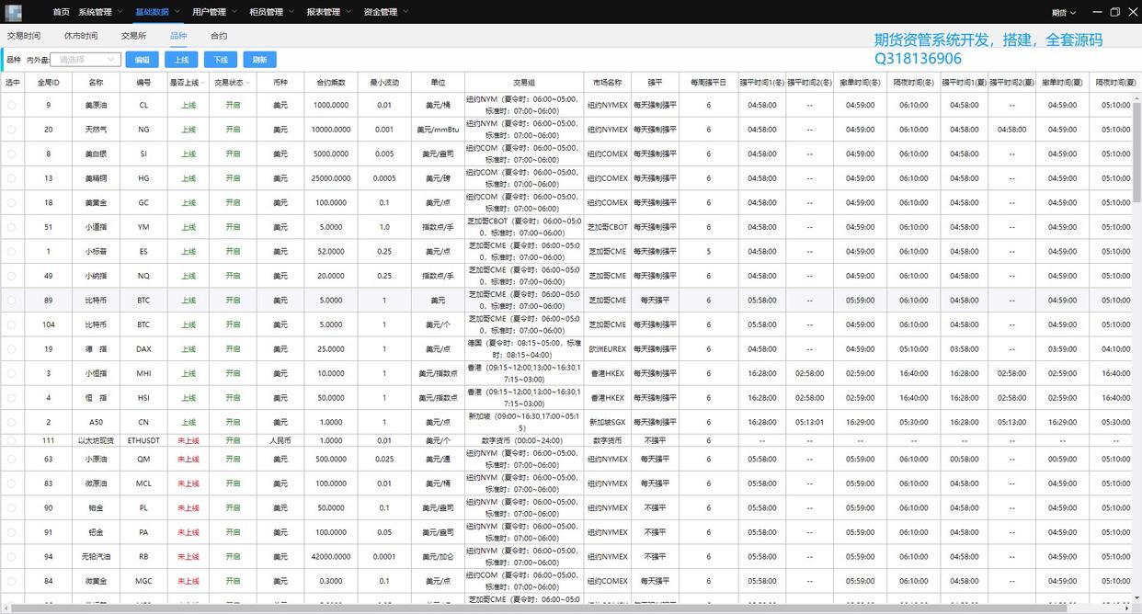The width and height of the screenshot is (1142, 614).
Task: Click the ETHUSDT code cell
Action: coord(143,440)
